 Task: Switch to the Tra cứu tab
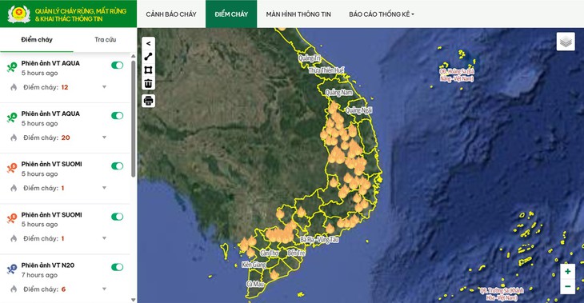point(105,39)
